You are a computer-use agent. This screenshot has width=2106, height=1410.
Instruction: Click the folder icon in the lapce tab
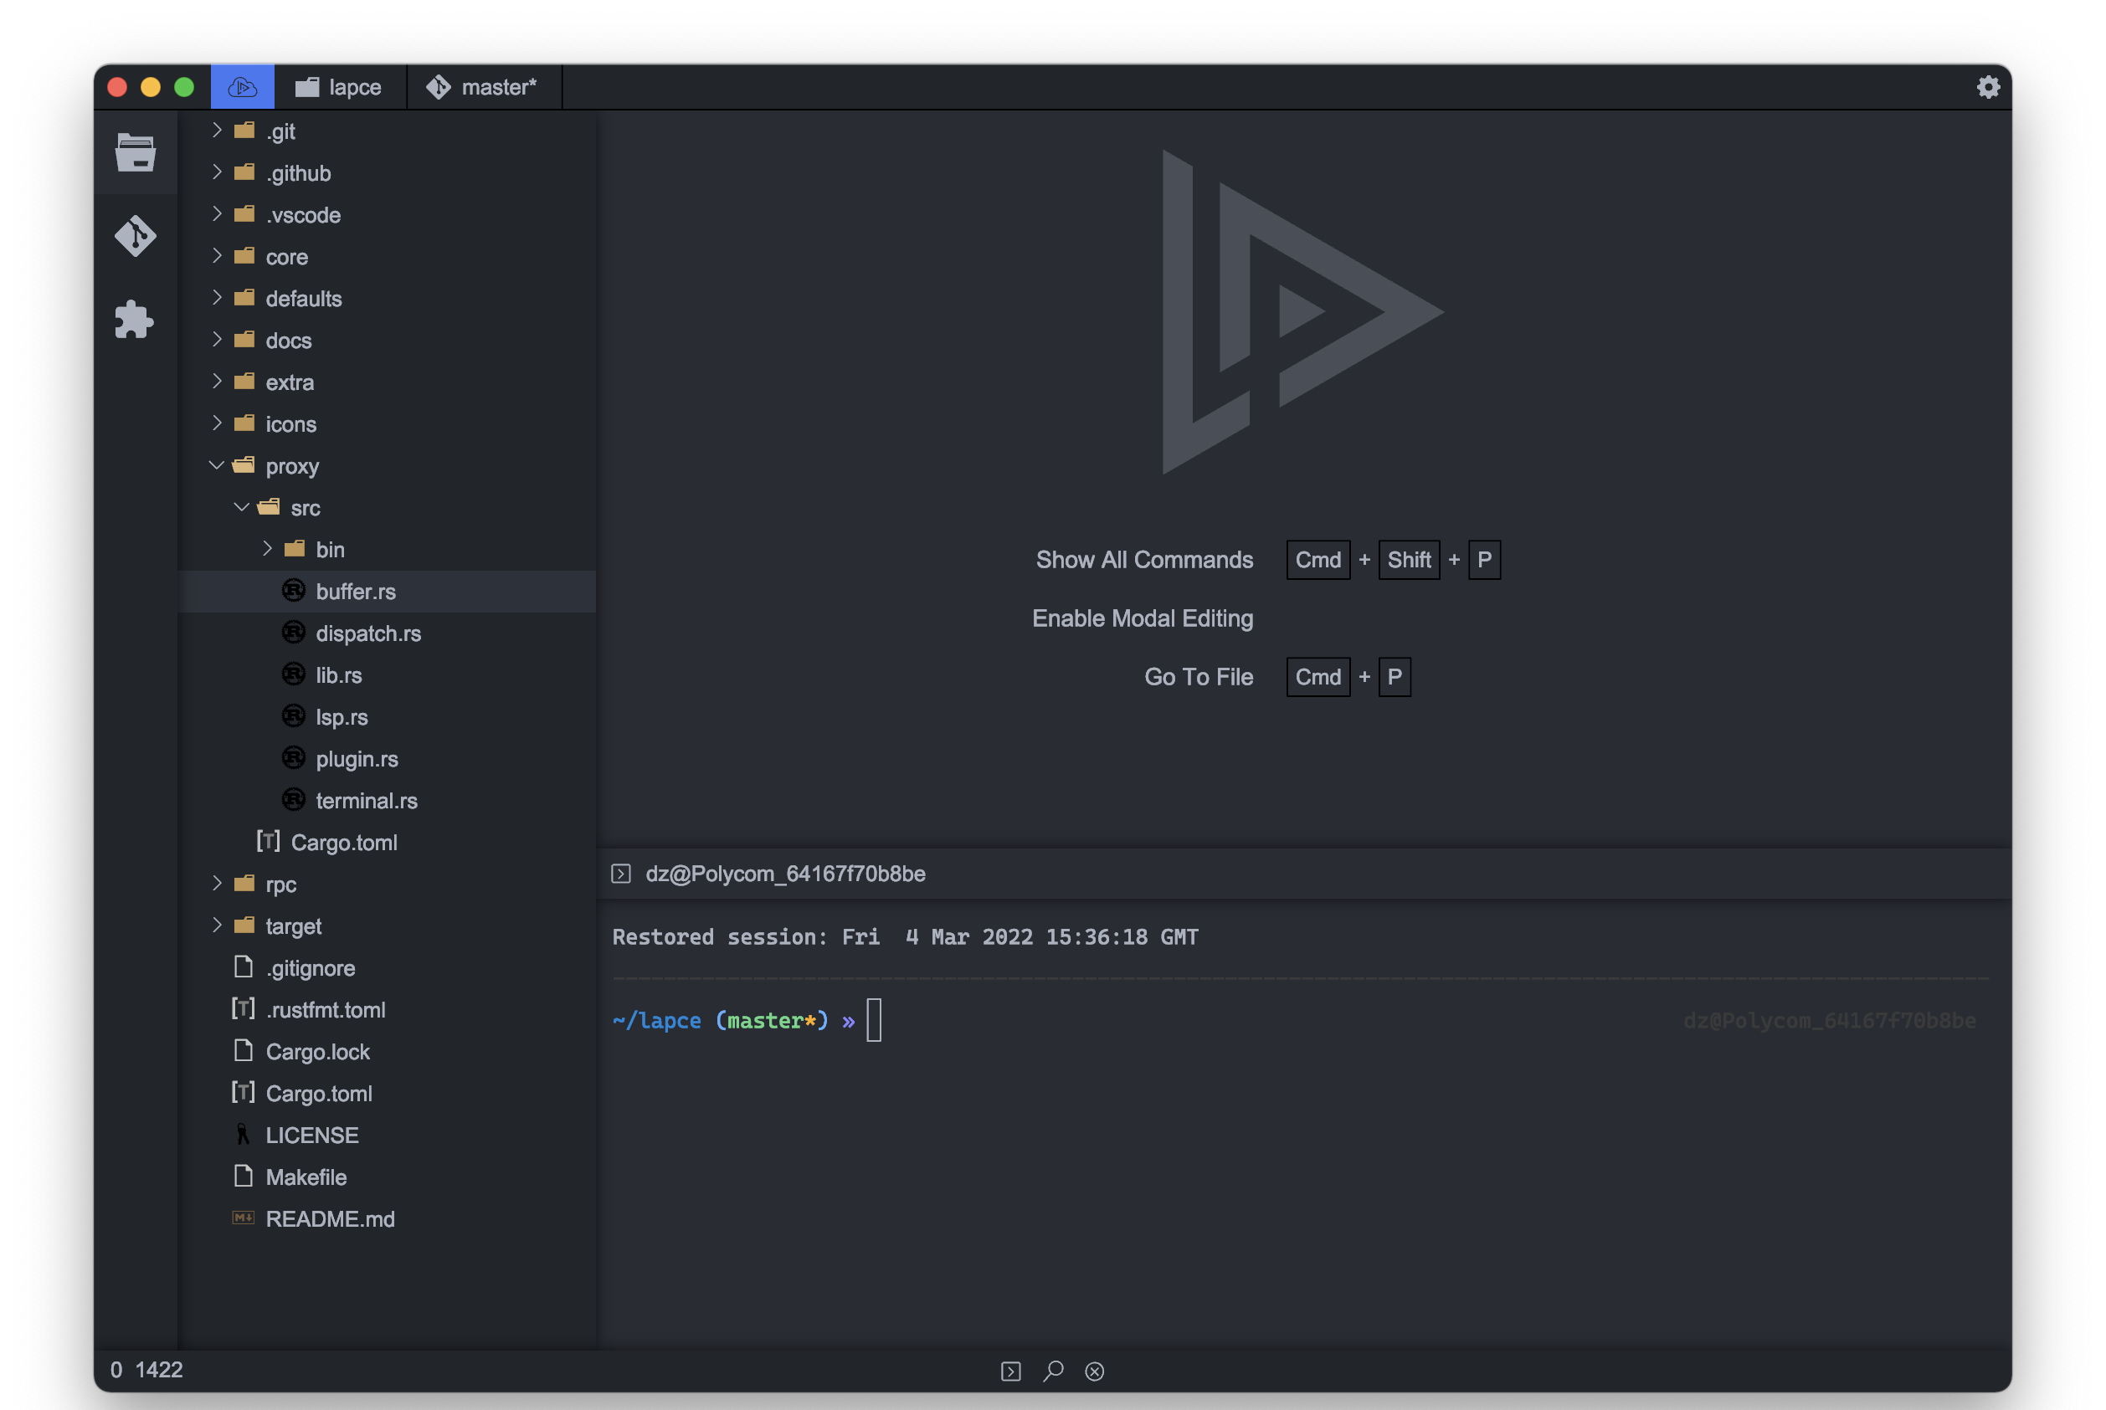coord(307,87)
